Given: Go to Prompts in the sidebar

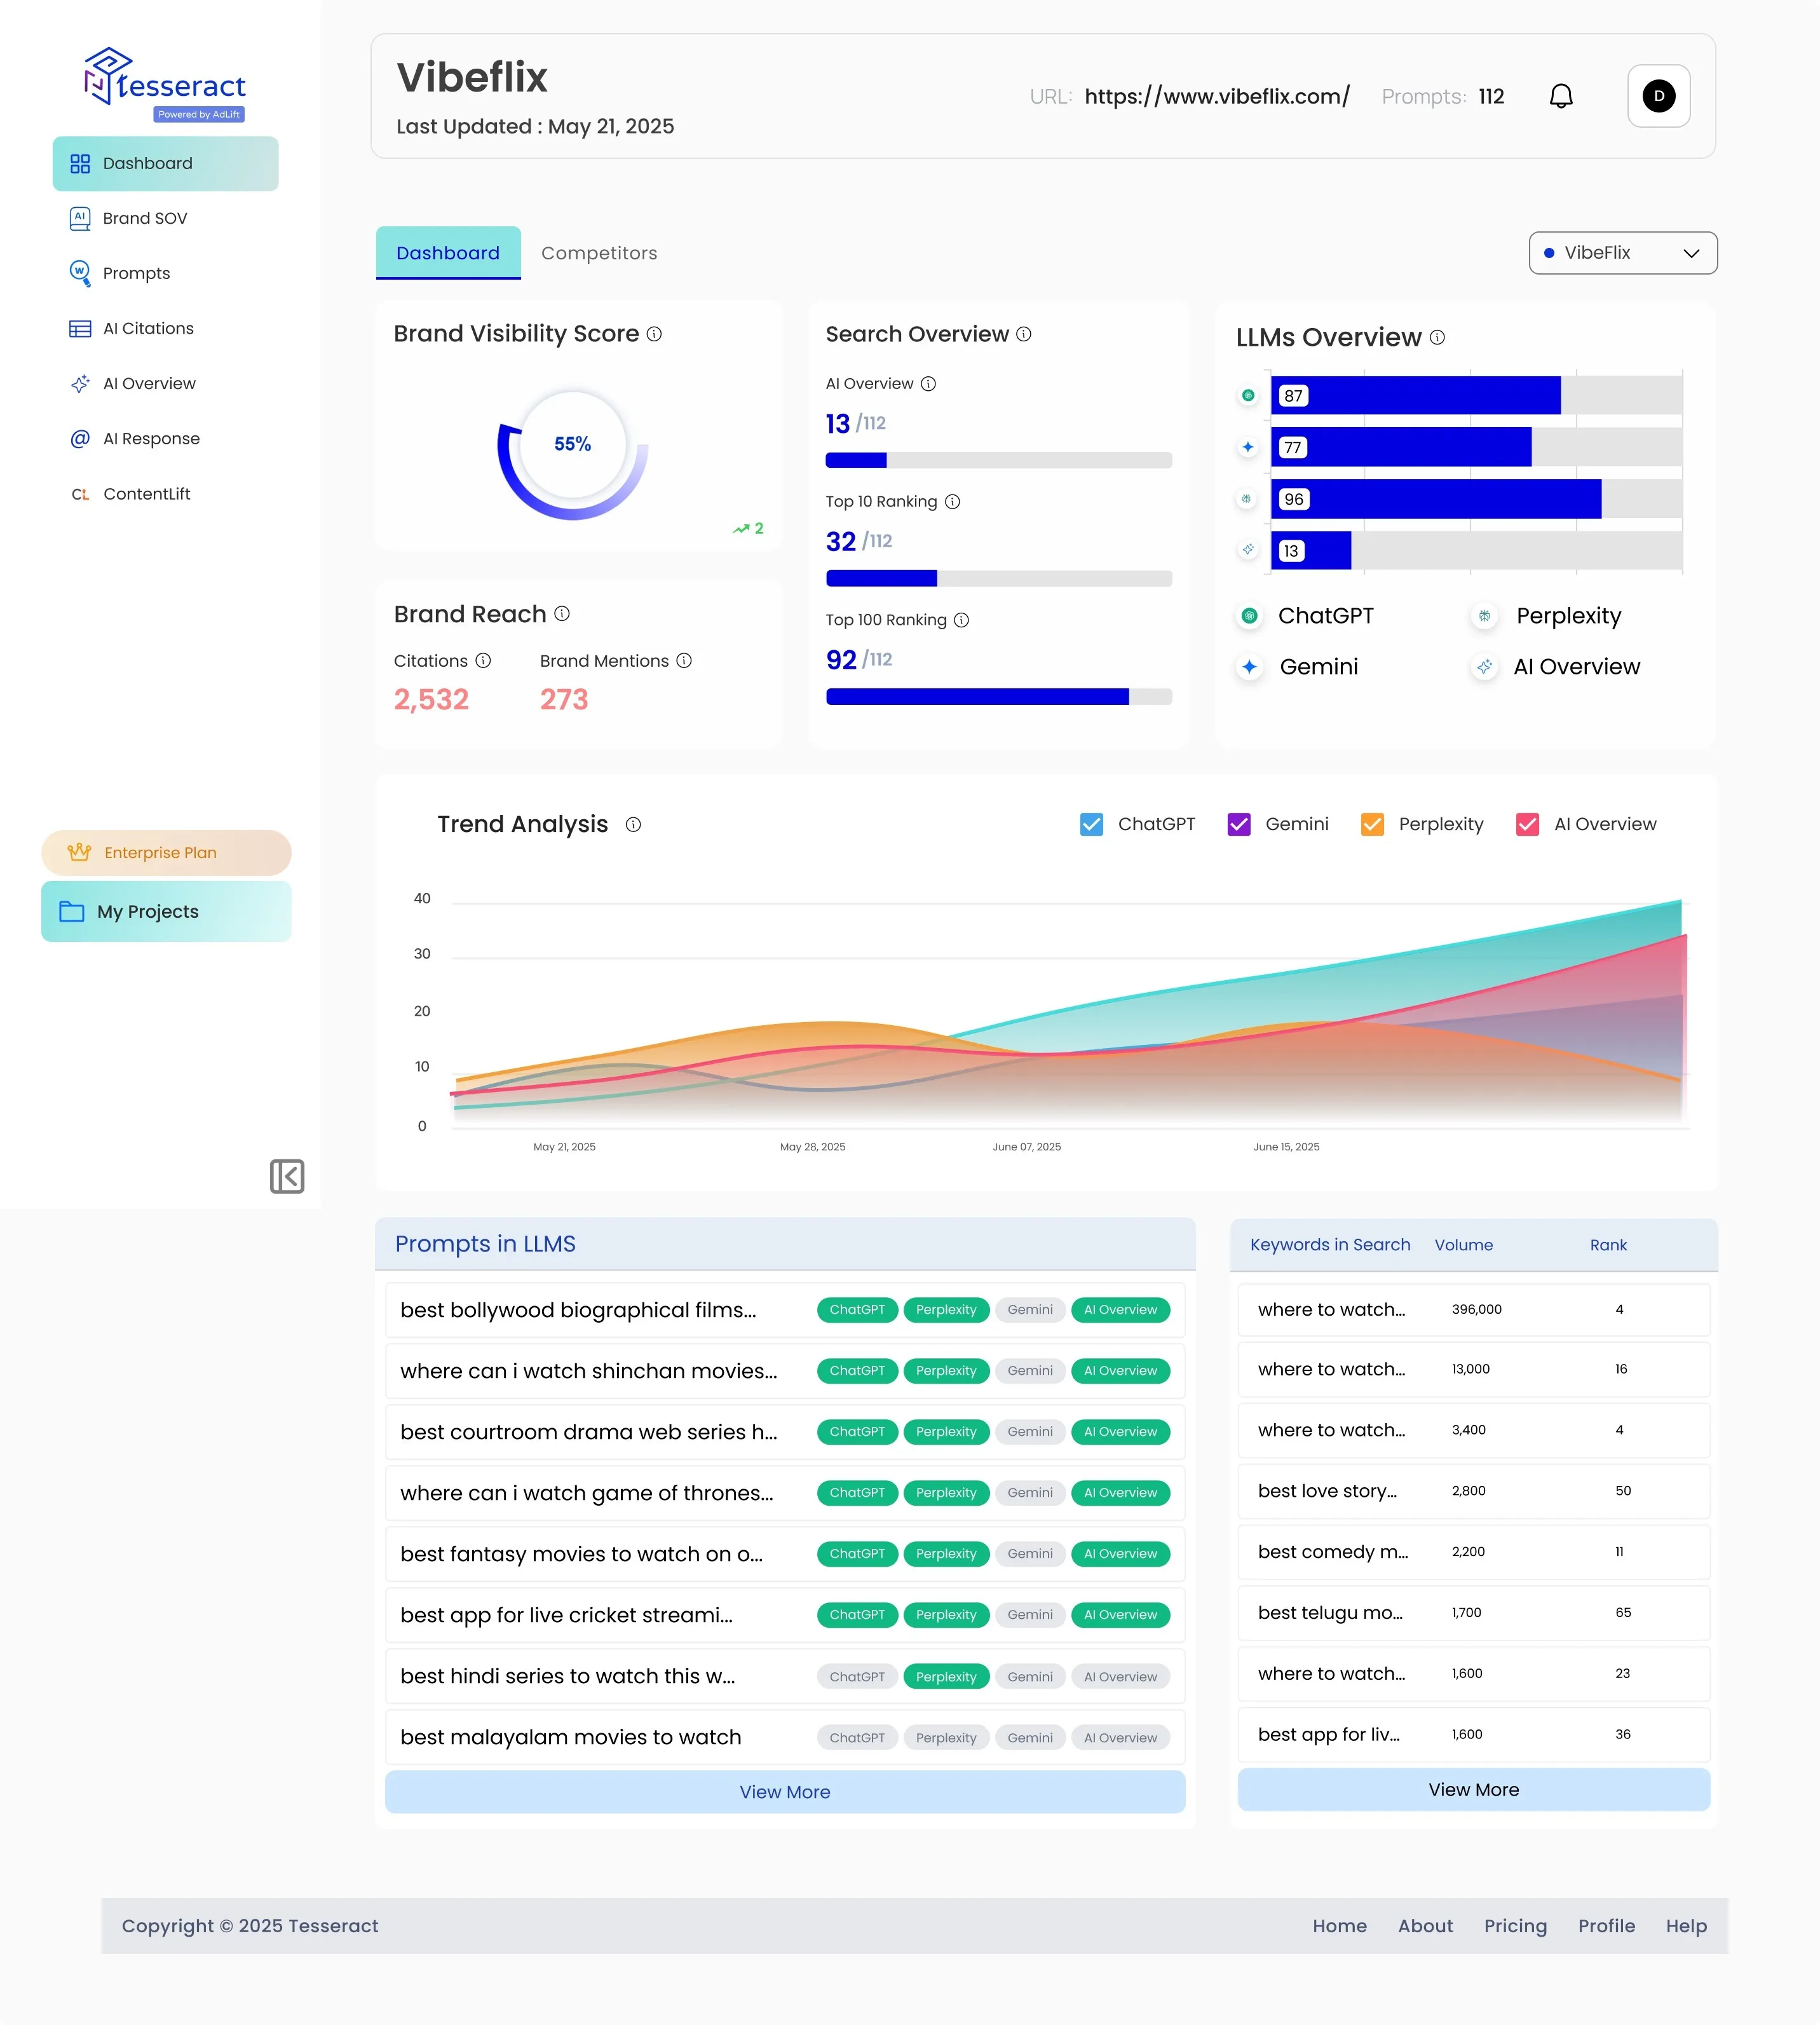Looking at the screenshot, I should [120, 273].
